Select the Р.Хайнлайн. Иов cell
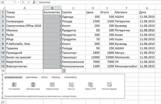The height and width of the screenshot is (104, 161). tap(24, 44)
